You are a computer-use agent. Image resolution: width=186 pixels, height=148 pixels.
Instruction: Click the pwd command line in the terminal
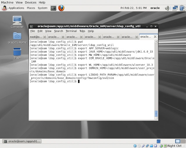(56, 42)
